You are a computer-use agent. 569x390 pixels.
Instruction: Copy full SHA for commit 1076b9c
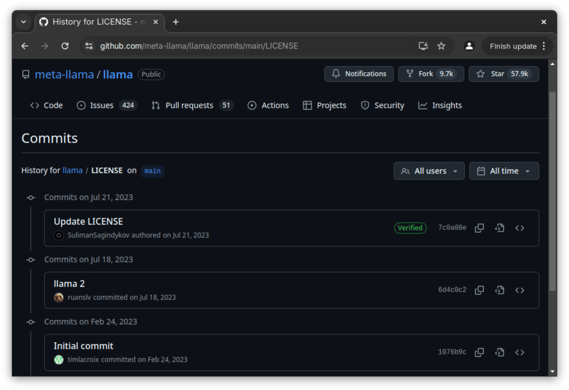tap(479, 352)
